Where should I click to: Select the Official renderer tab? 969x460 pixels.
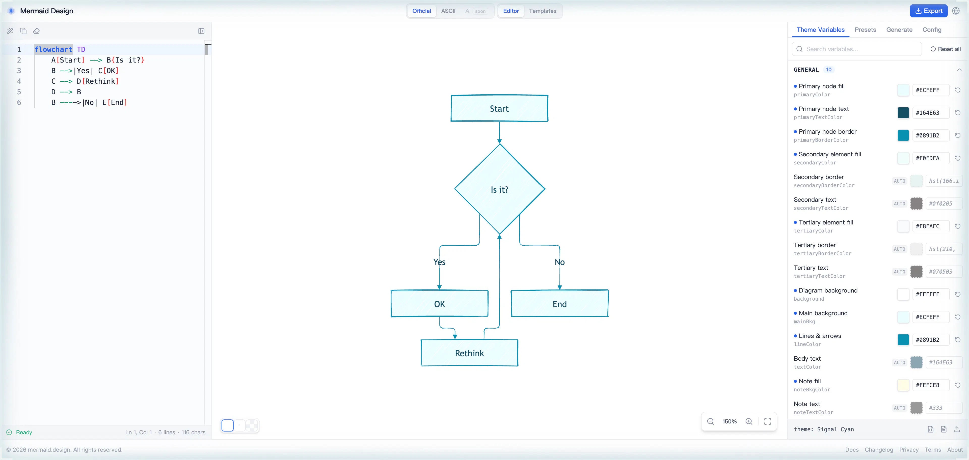421,11
